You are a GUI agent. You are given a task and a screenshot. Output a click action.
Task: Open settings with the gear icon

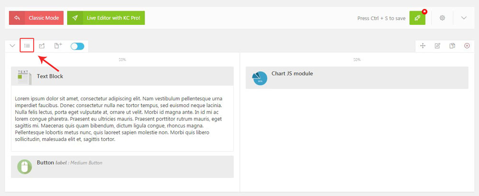pos(443,18)
